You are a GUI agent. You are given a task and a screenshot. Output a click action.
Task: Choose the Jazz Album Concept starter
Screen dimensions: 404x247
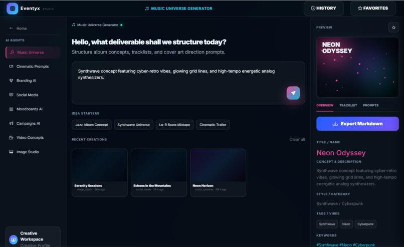tap(91, 125)
